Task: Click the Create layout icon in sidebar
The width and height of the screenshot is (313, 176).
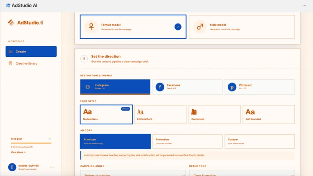Action: point(11,52)
